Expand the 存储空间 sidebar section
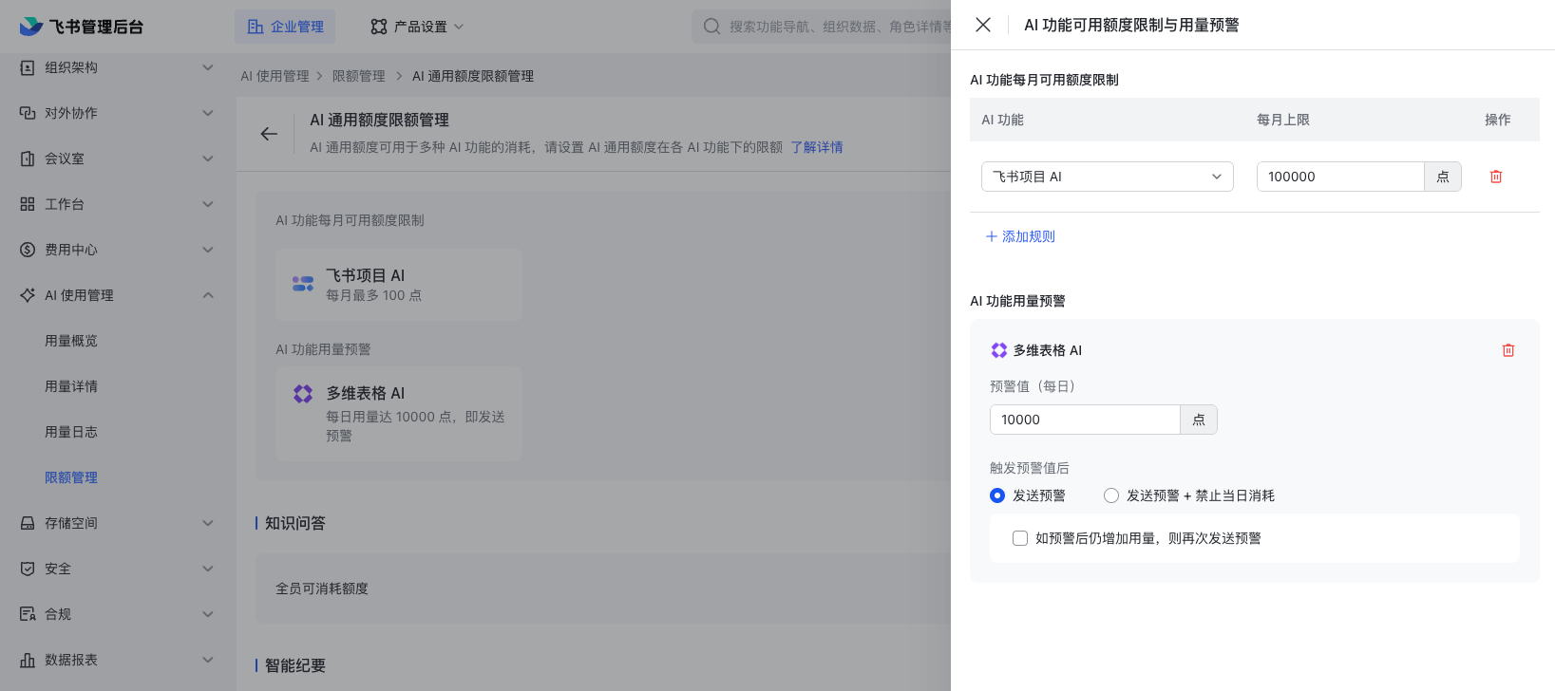The height and width of the screenshot is (691, 1555). pyautogui.click(x=208, y=523)
